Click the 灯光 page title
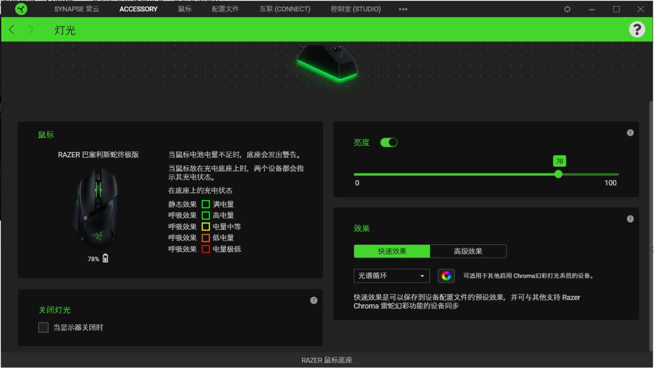 pyautogui.click(x=65, y=30)
